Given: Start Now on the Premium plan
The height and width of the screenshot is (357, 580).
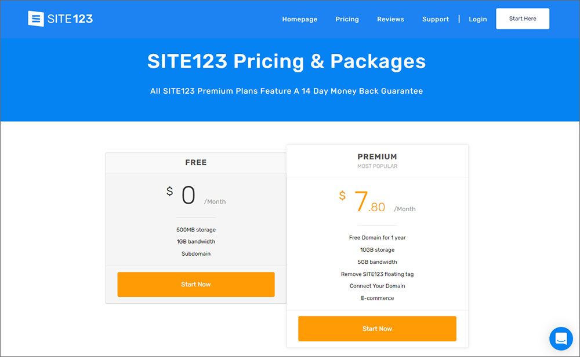Looking at the screenshot, I should [x=377, y=329].
